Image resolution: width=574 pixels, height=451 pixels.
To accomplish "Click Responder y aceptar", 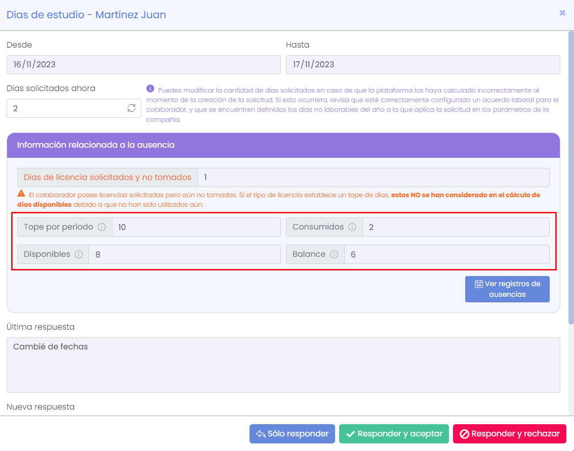I will tap(394, 434).
